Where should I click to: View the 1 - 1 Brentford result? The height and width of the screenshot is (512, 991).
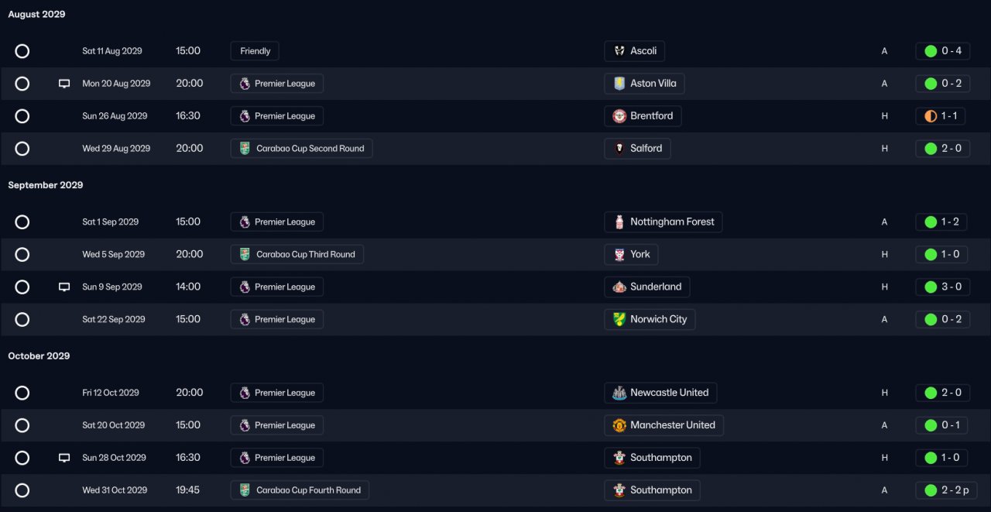tap(942, 116)
